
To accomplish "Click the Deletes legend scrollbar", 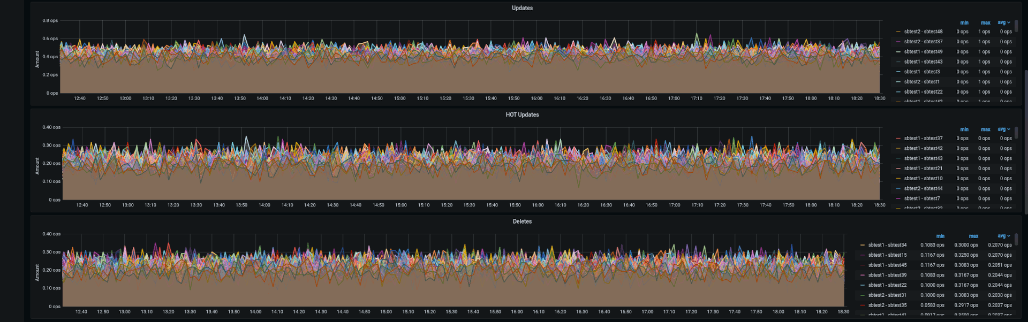I will (x=1016, y=240).
